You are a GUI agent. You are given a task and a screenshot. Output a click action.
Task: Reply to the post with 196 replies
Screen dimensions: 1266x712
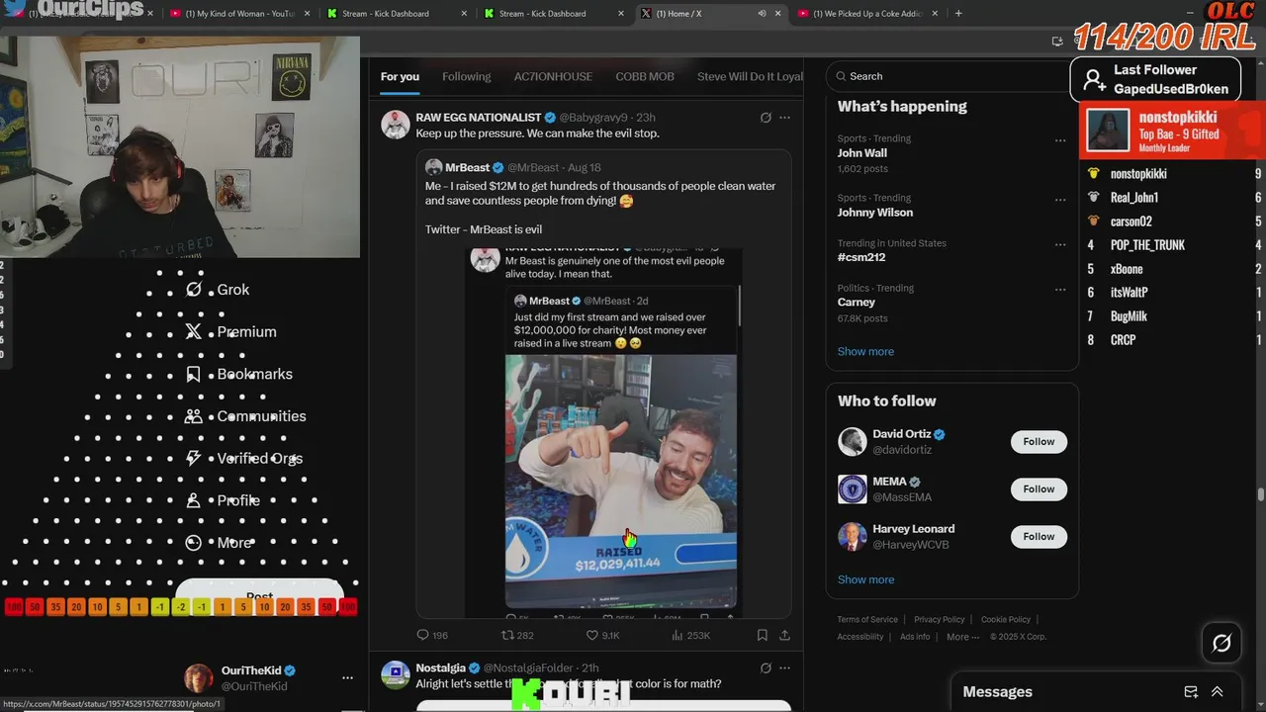432,635
